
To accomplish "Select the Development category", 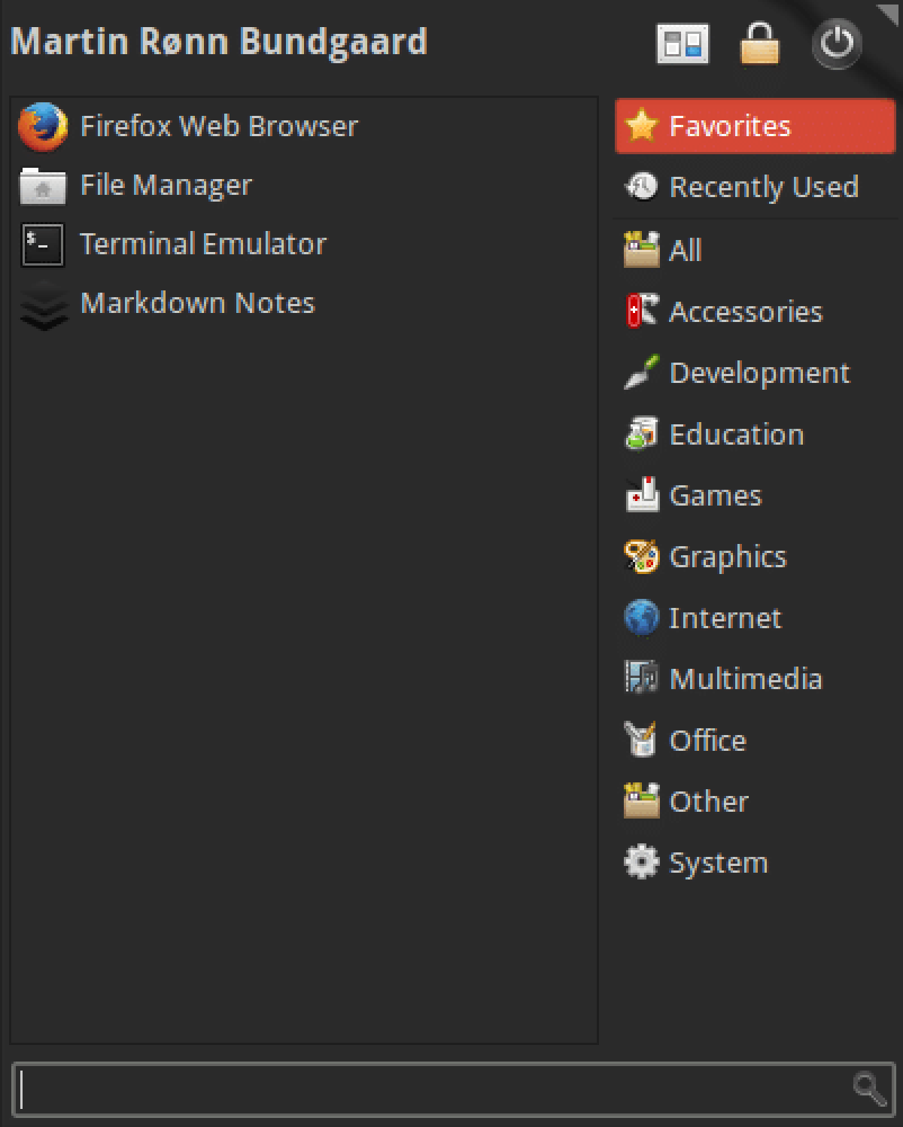I will [759, 372].
